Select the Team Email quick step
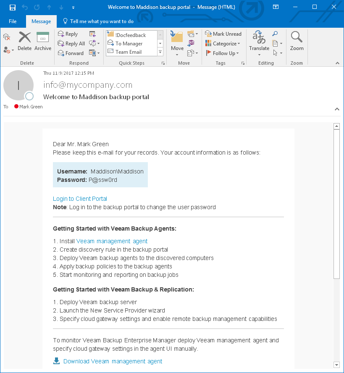344x373 pixels. click(x=131, y=52)
